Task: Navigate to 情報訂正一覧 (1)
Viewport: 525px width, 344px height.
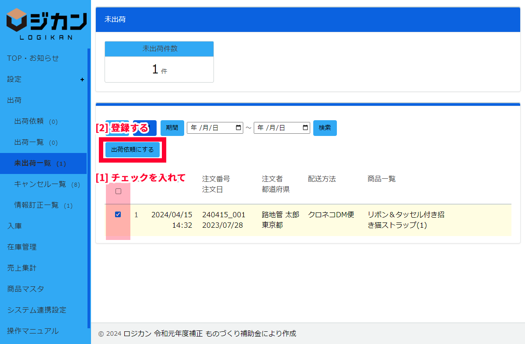Action: (x=43, y=205)
